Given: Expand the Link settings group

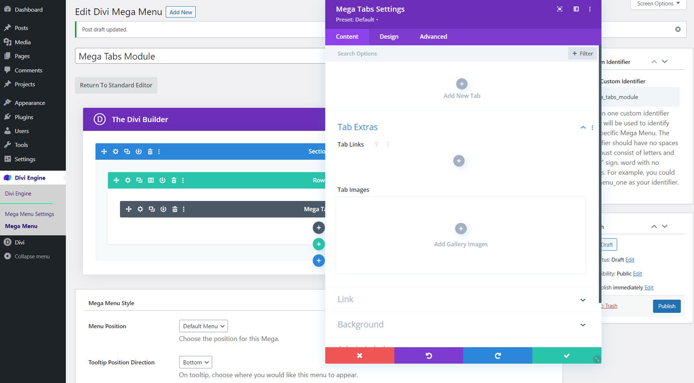Looking at the screenshot, I should click(x=583, y=300).
